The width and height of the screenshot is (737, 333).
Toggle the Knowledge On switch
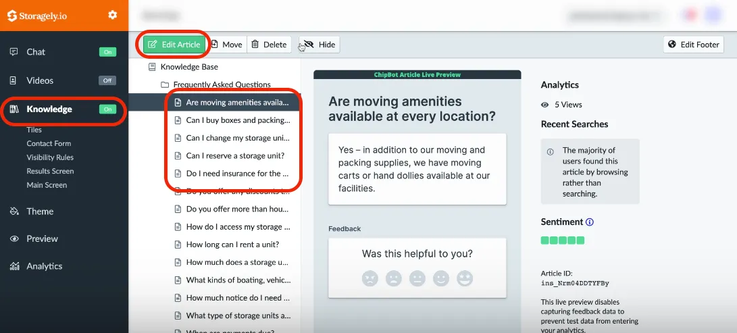click(107, 109)
